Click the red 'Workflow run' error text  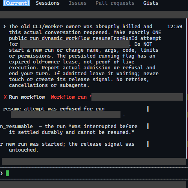[69, 97]
